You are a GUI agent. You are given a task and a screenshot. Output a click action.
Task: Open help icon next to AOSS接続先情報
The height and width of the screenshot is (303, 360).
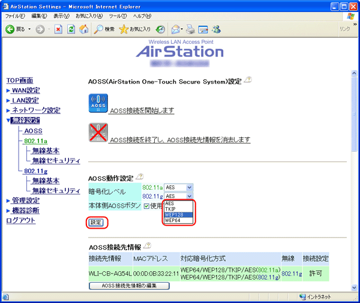(147, 245)
